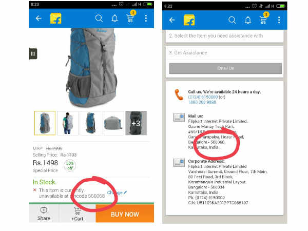Open search on the help screen
The width and height of the screenshot is (308, 231).
point(232,20)
